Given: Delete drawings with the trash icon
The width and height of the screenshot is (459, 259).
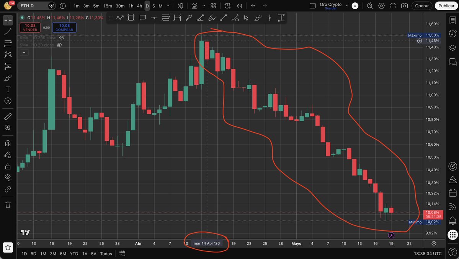Looking at the screenshot, I should (8, 205).
